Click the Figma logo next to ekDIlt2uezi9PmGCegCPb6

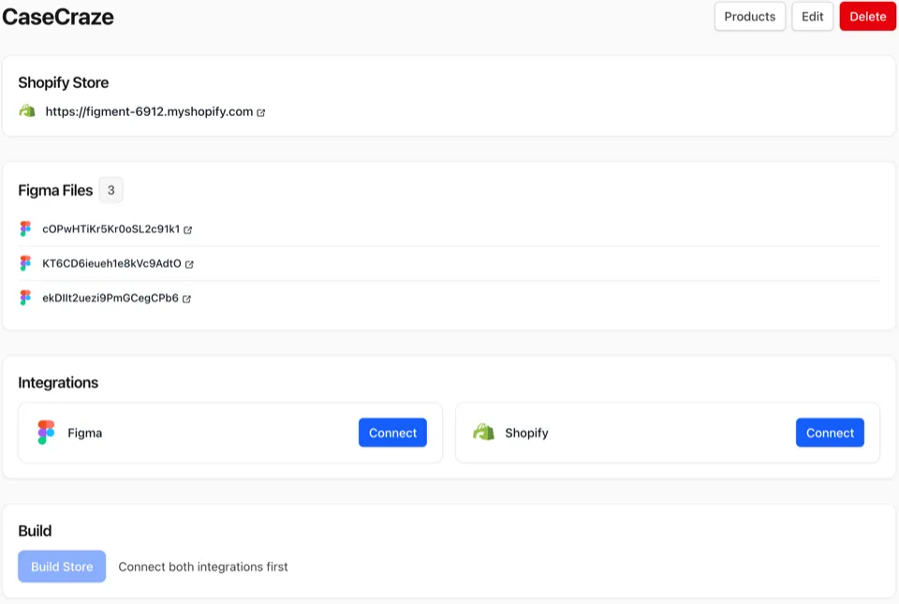point(25,298)
